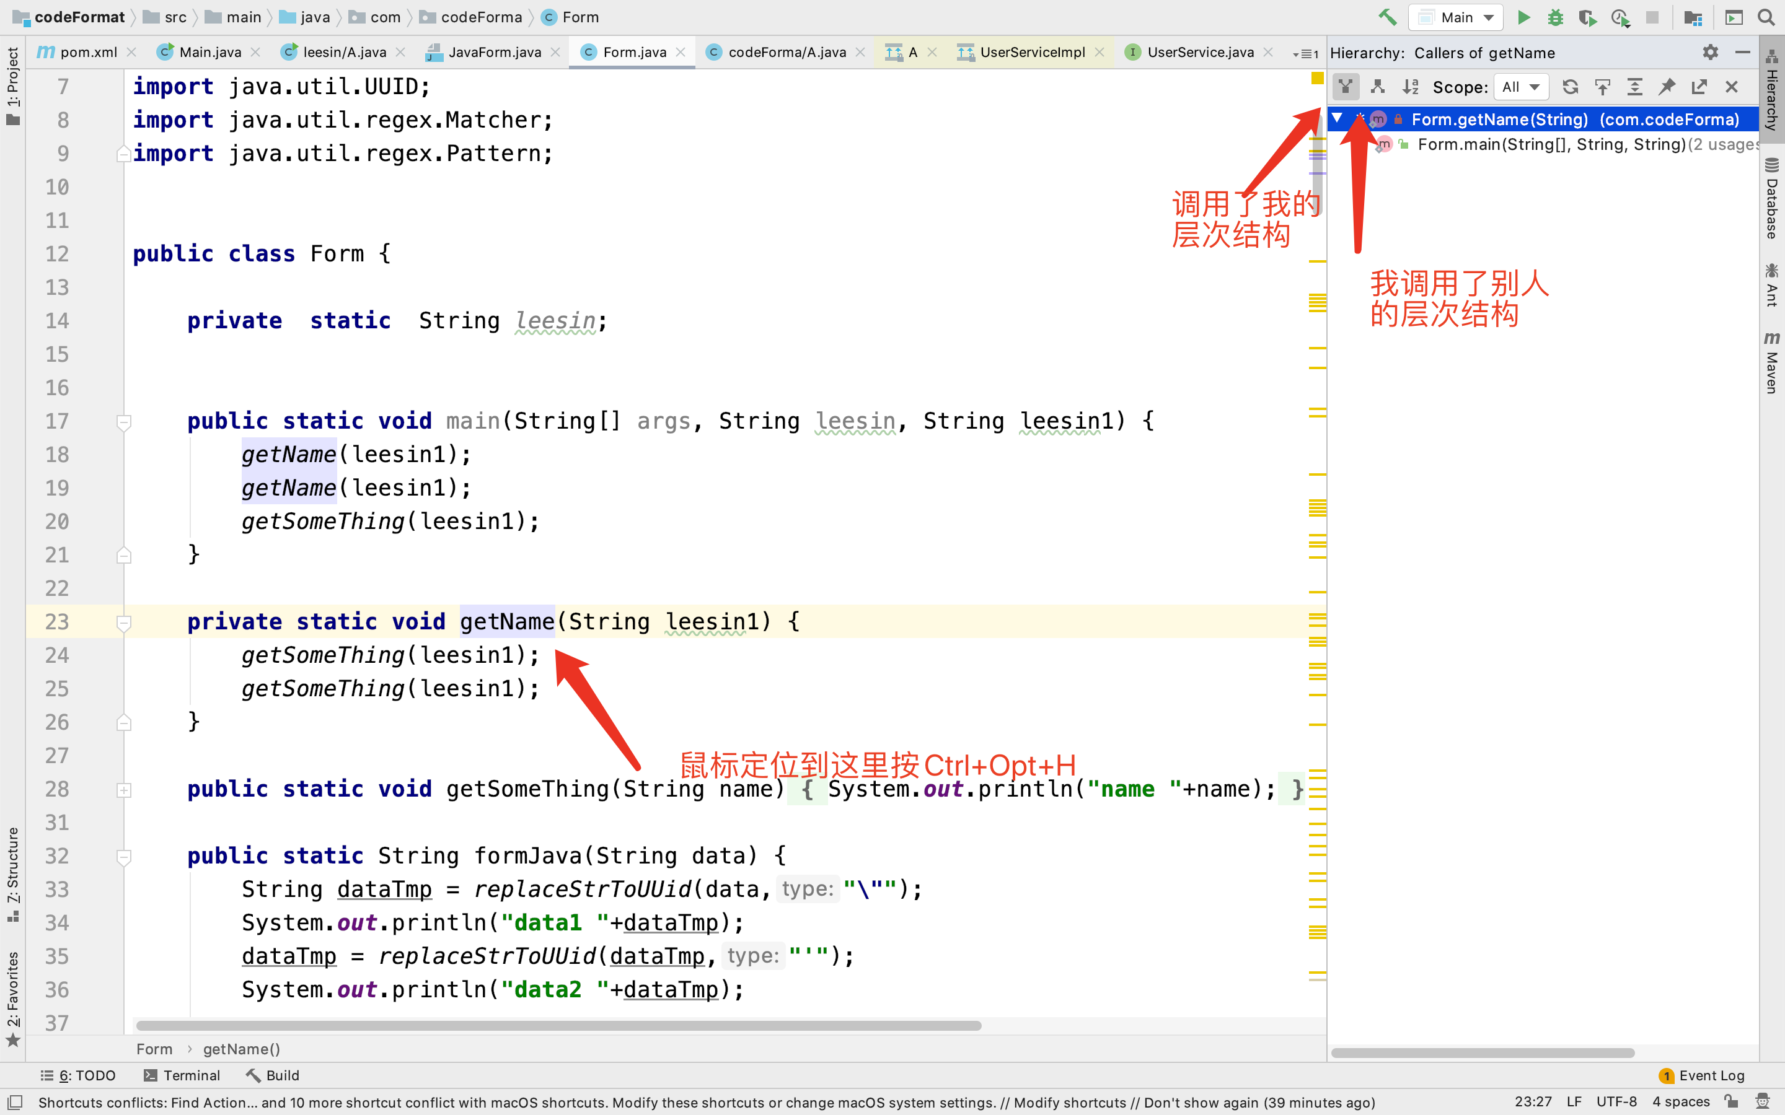1785x1115 pixels.
Task: Toggle Sort Alphabetically in Hierarchy
Action: 1409,87
